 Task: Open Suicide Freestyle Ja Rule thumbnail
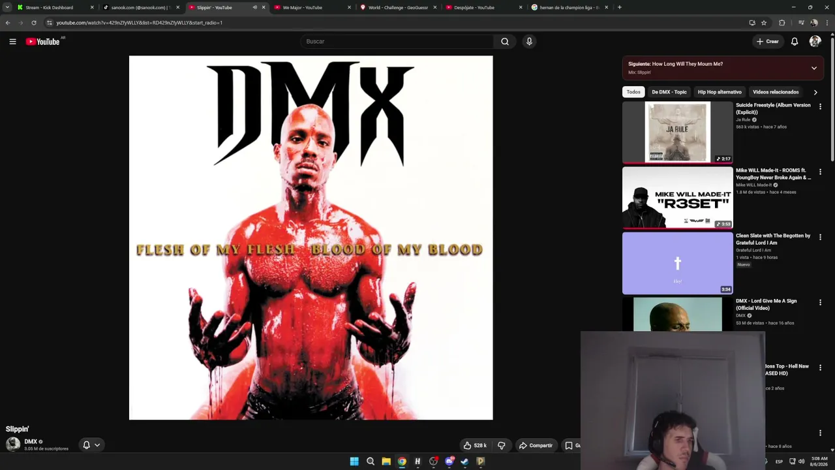coord(677,132)
